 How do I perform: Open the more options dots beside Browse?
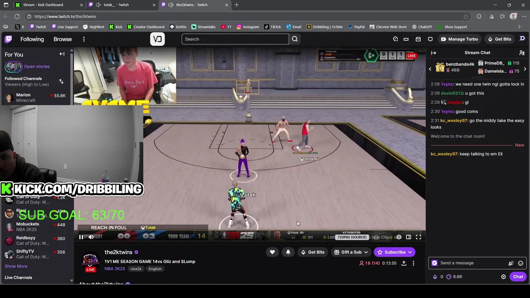[x=84, y=39]
